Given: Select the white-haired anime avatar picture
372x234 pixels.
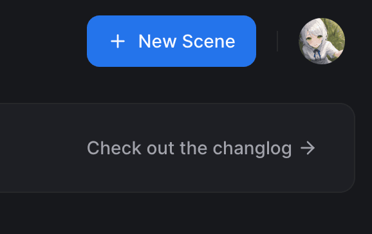Looking at the screenshot, I should [322, 41].
